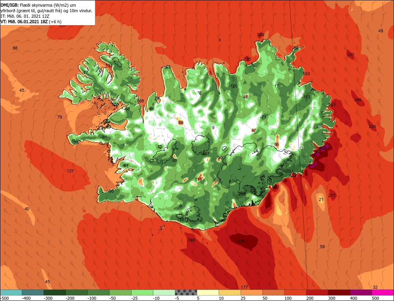The image size is (394, 301).
Task: Click the map value '87' in the highlands
Action: pos(254,131)
